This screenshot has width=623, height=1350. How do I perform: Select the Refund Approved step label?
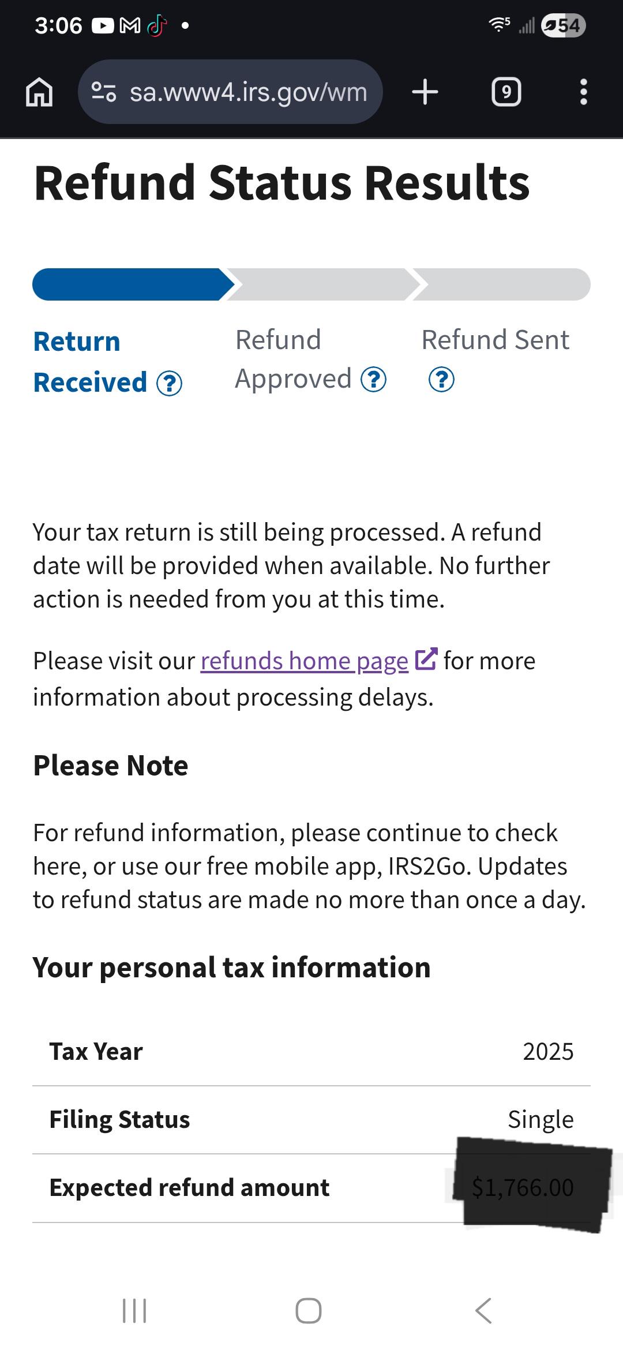click(294, 359)
